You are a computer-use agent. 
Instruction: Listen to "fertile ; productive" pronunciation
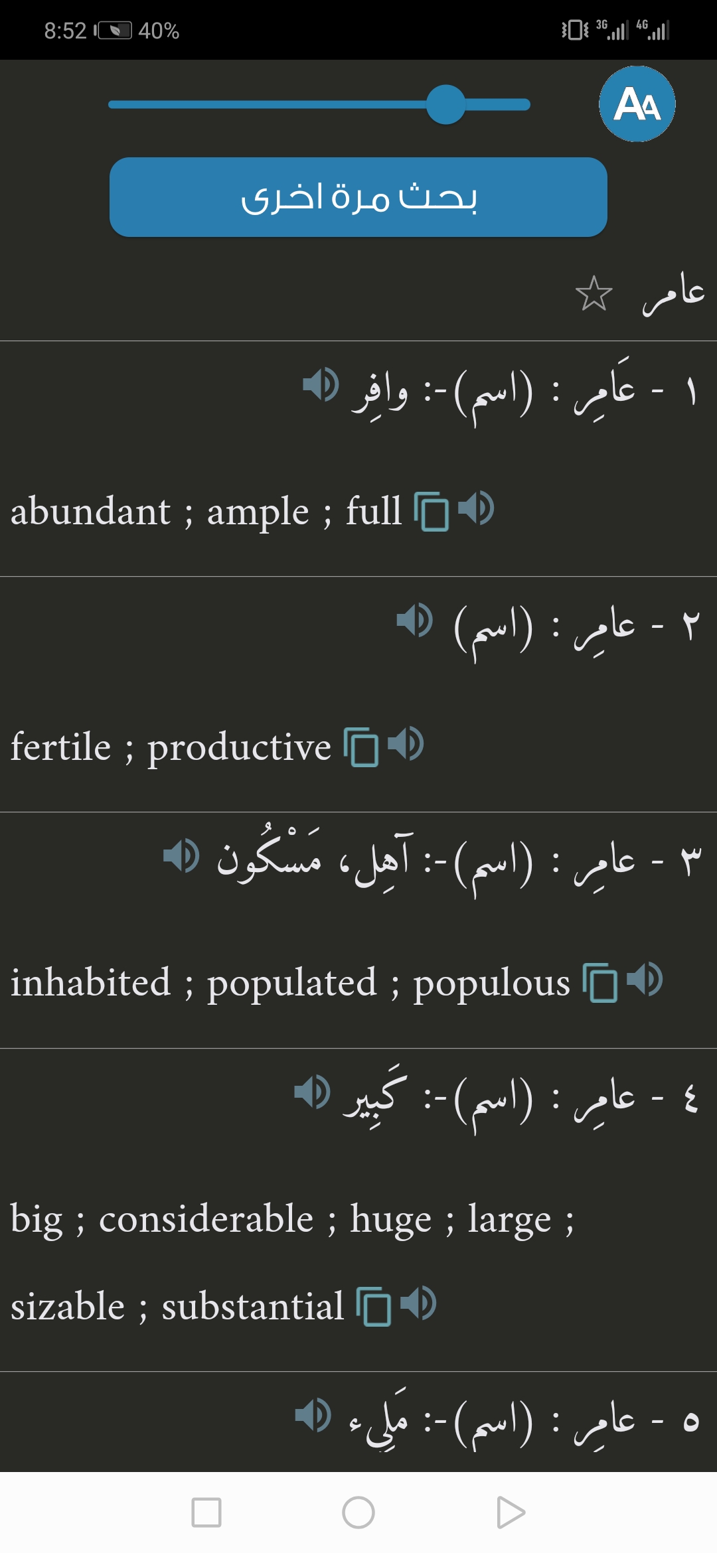[x=406, y=744]
